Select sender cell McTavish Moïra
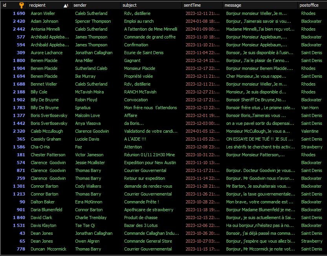The height and width of the screenshot is (256, 327). point(90,92)
